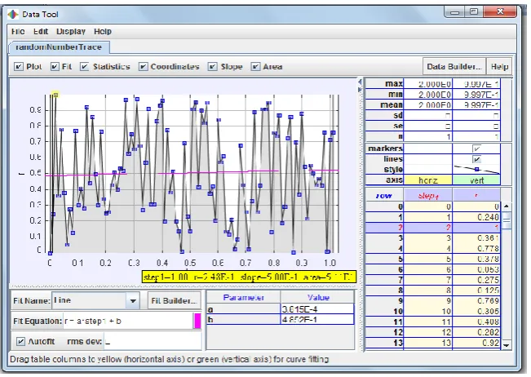The height and width of the screenshot is (377, 531).
Task: Click r value 0.778 in row 4
Action: pyautogui.click(x=476, y=248)
